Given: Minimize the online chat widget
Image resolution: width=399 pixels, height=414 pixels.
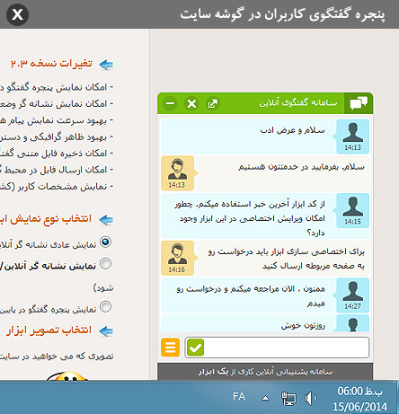Looking at the screenshot, I should tap(170, 103).
